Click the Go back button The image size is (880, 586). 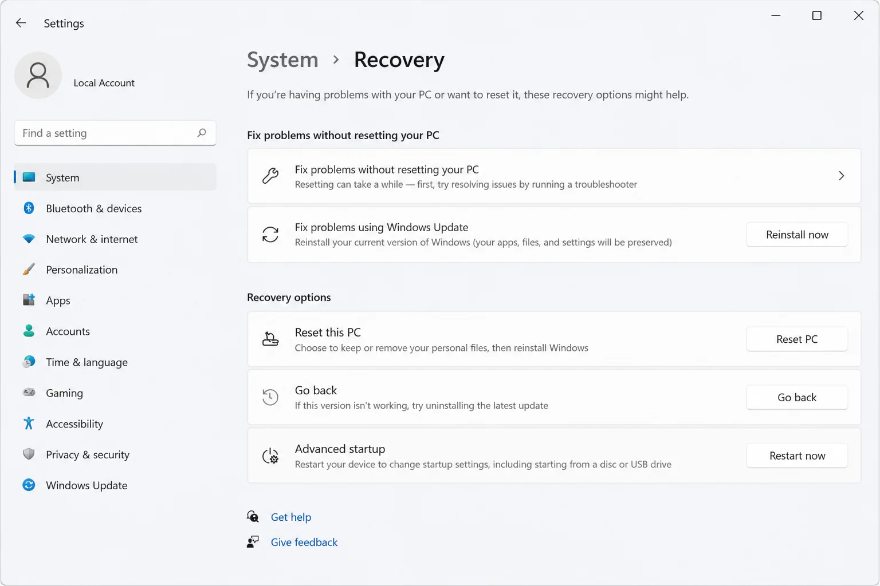click(x=797, y=397)
